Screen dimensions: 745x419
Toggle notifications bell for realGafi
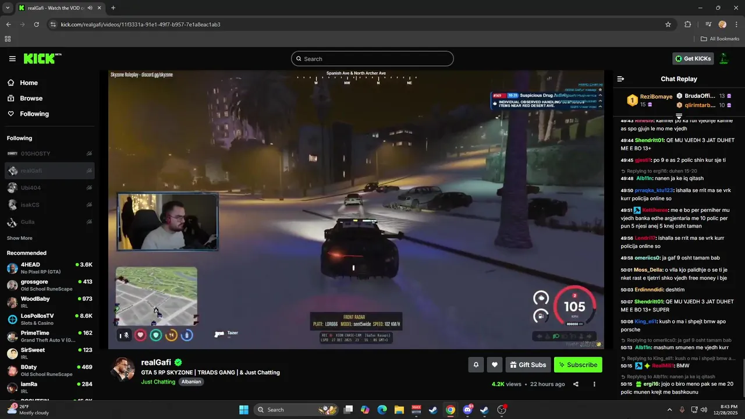[x=476, y=365]
